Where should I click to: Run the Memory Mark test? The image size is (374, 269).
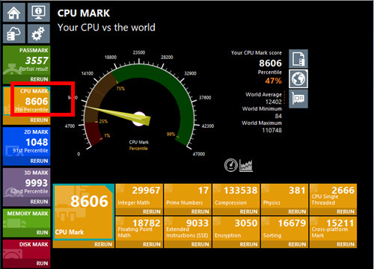[x=42, y=232]
